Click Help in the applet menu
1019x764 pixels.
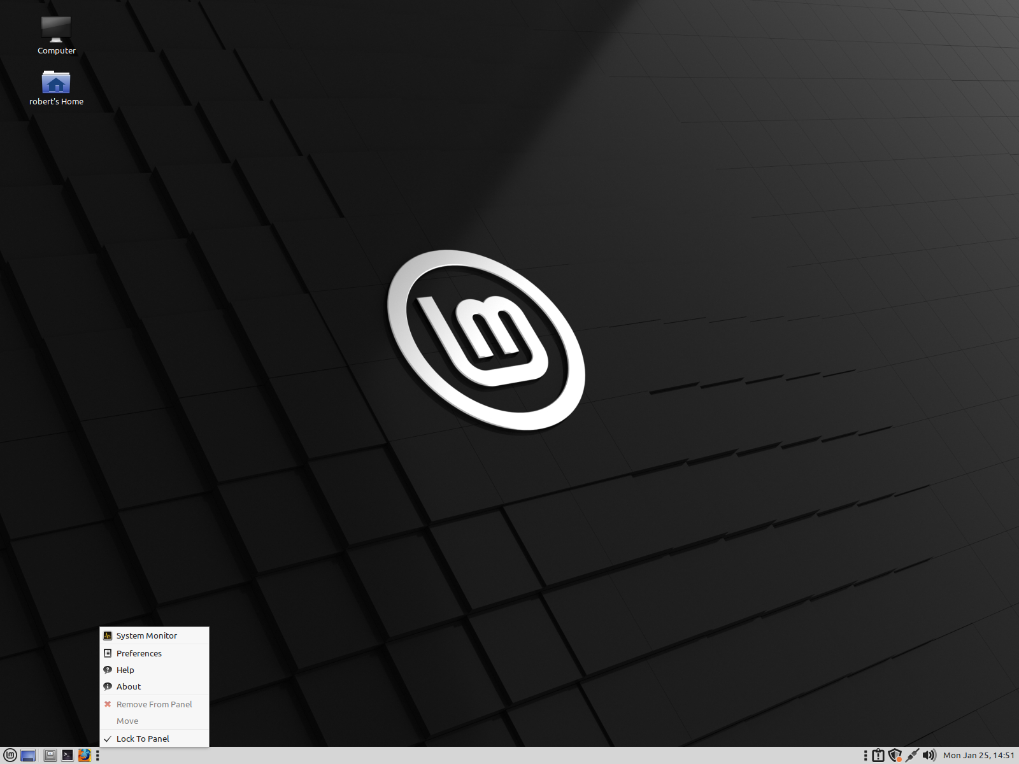[x=125, y=670]
